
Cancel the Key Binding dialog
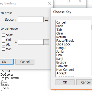25,62
